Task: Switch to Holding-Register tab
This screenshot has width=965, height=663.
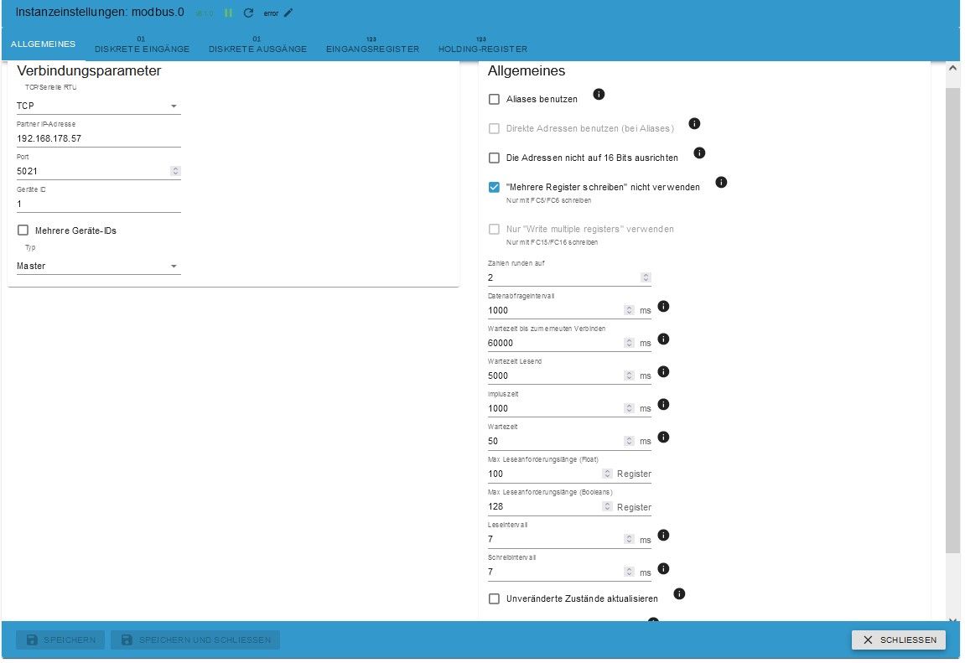Action: point(483,44)
